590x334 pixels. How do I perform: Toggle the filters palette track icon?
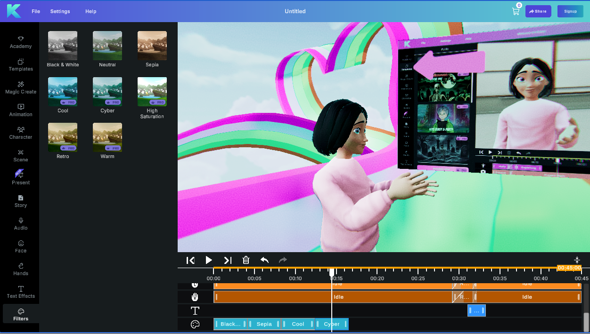tap(195, 324)
